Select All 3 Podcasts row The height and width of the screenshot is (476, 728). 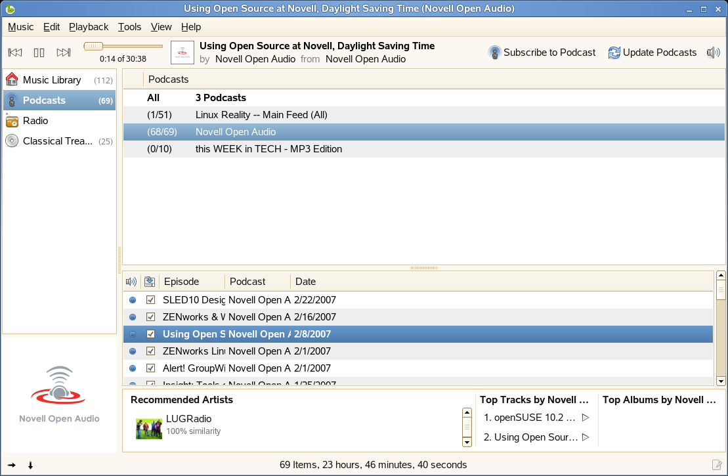424,98
